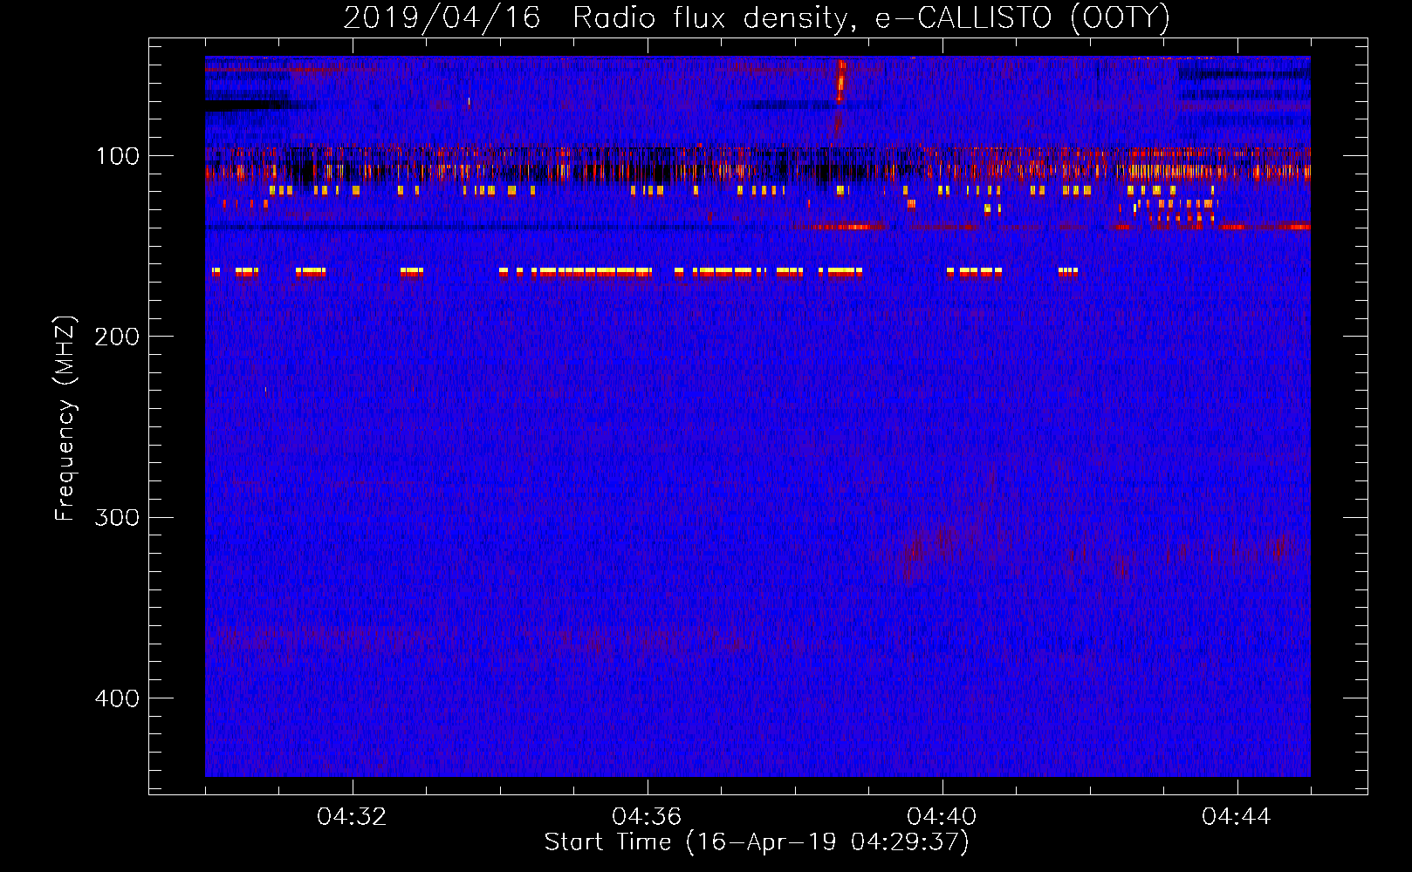This screenshot has width=1412, height=872.
Task: Click the 'Start Time (16-Apr-19 04:29:37)' axis label
Action: [757, 842]
